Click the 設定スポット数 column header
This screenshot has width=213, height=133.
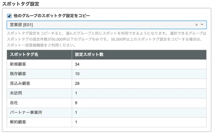pyautogui.click(x=139, y=54)
